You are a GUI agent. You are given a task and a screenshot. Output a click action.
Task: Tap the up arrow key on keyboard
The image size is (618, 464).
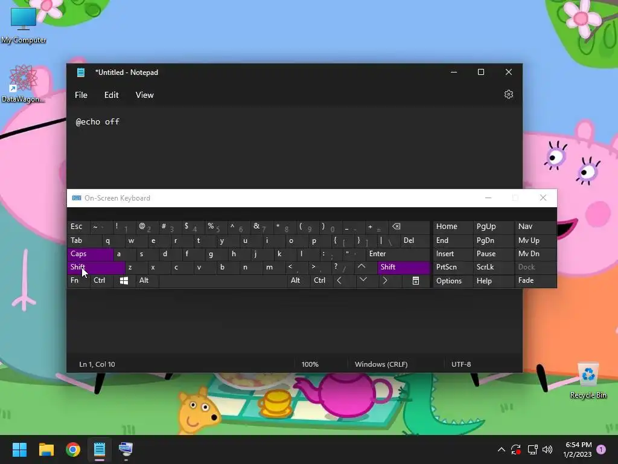[x=366, y=267]
